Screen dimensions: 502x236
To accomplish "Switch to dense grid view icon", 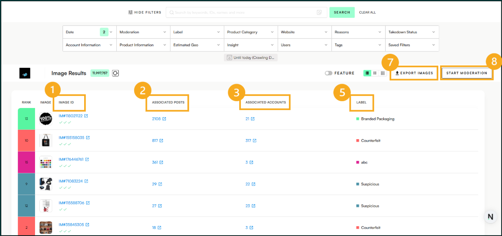I will 382,73.
